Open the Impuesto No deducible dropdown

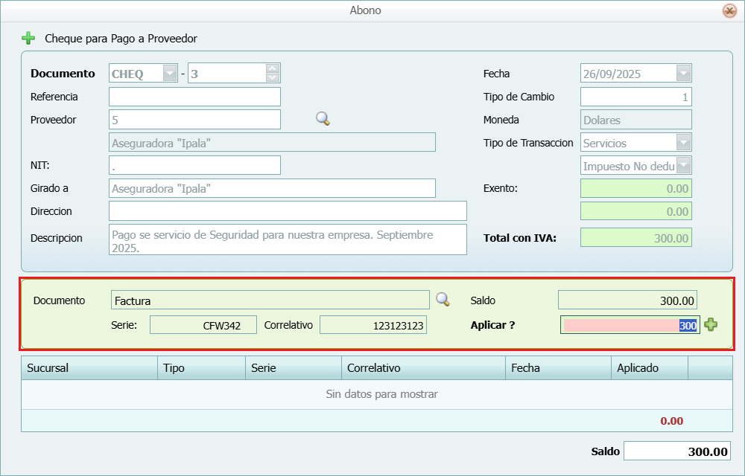(684, 166)
